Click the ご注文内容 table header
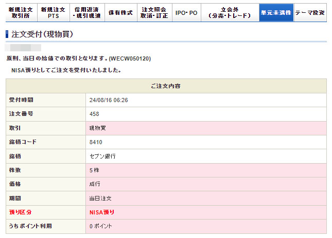 click(166, 86)
